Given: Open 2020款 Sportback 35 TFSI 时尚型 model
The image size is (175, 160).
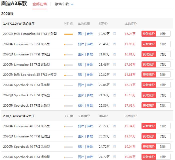Looking at the screenshot, I should point(26,95).
